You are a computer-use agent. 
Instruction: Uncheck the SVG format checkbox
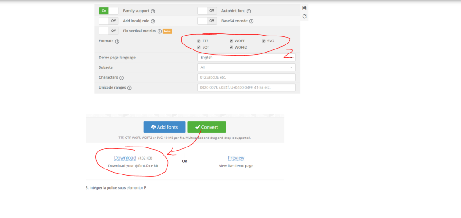point(264,41)
